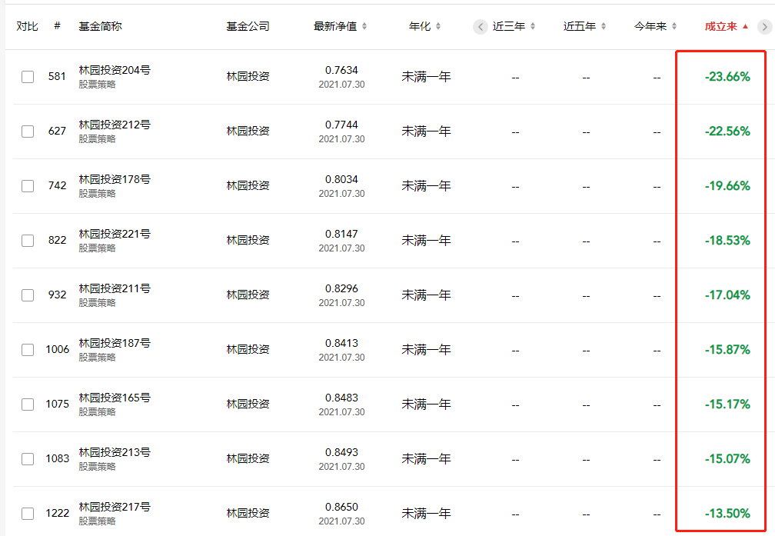Check the compare checkbox for 林园投资217号
This screenshot has height=536, width=775.
(x=28, y=513)
